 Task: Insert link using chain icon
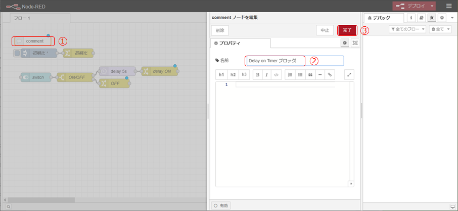pyautogui.click(x=330, y=75)
